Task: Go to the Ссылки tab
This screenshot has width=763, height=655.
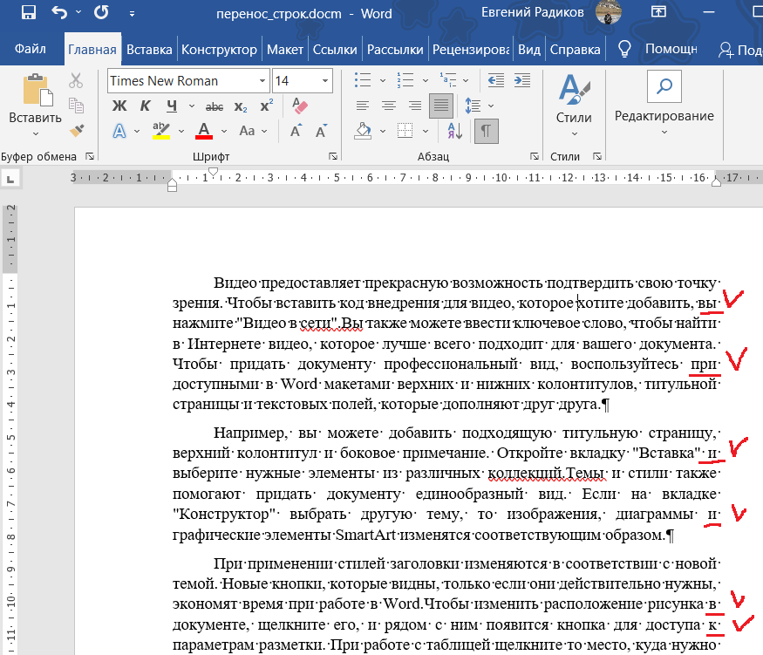Action: (335, 50)
